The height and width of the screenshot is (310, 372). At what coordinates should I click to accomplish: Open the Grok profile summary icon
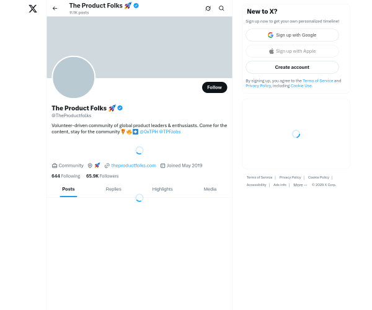click(x=208, y=9)
